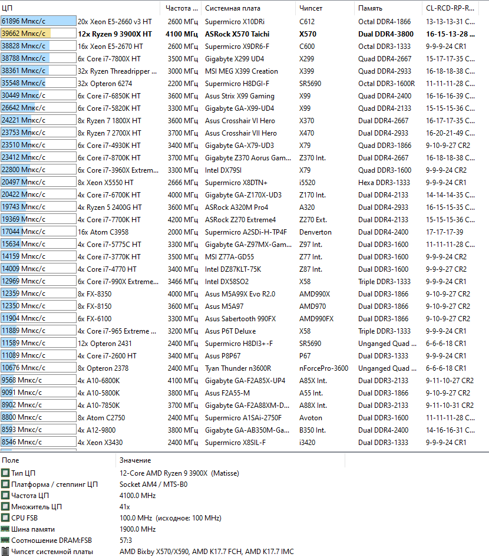Click value 4100.0 MHz
Image resolution: width=489 pixels, height=557 pixels.
pyautogui.click(x=137, y=495)
